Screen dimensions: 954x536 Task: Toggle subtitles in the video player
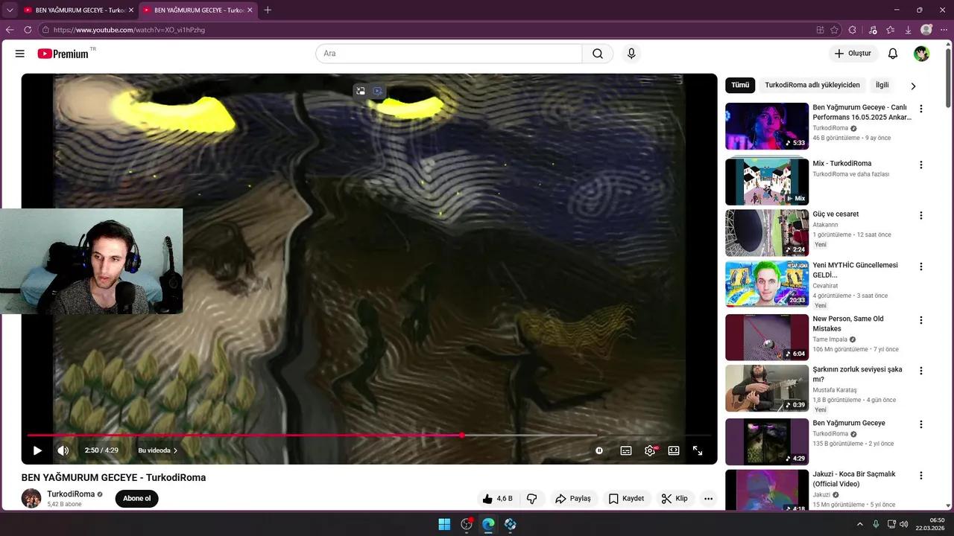(x=626, y=450)
